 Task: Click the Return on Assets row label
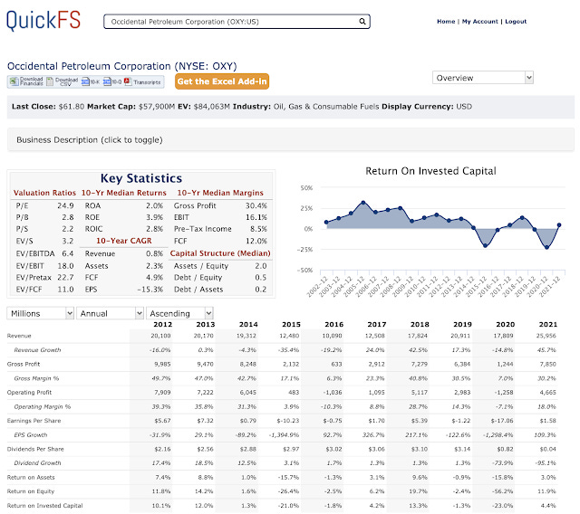31,478
